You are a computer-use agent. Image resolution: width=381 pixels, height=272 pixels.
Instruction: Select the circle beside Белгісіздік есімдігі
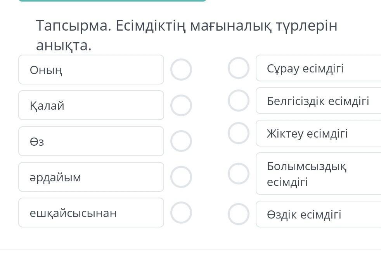(239, 101)
